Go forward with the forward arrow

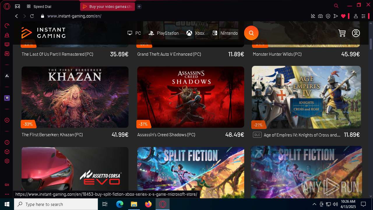pyautogui.click(x=24, y=16)
